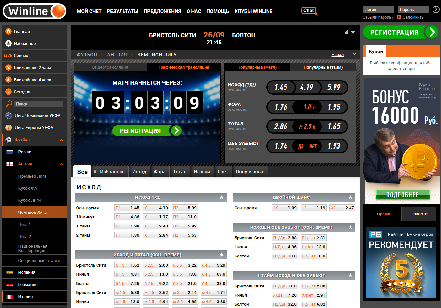Click the clock icon next to Сегодня
The height and width of the screenshot is (308, 441).
tap(8, 92)
